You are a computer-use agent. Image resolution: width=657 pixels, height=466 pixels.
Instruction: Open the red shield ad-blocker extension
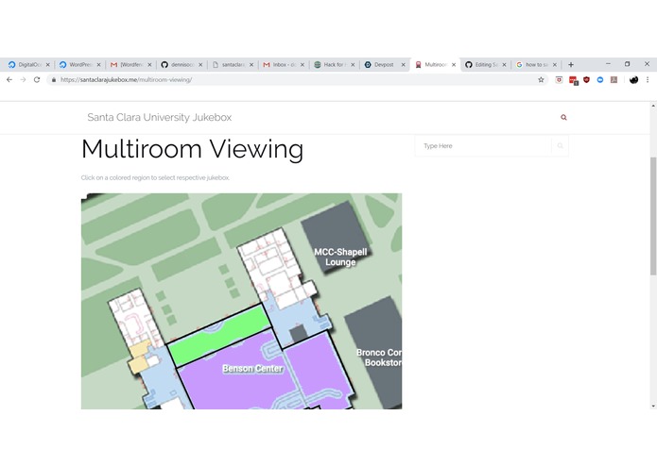point(587,79)
